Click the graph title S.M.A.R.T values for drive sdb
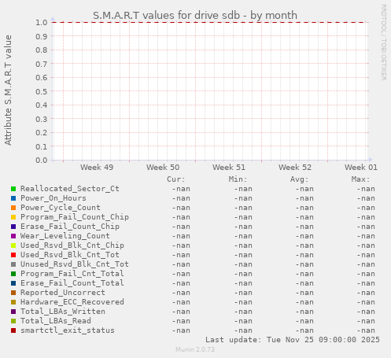The image size is (391, 358). (x=195, y=15)
